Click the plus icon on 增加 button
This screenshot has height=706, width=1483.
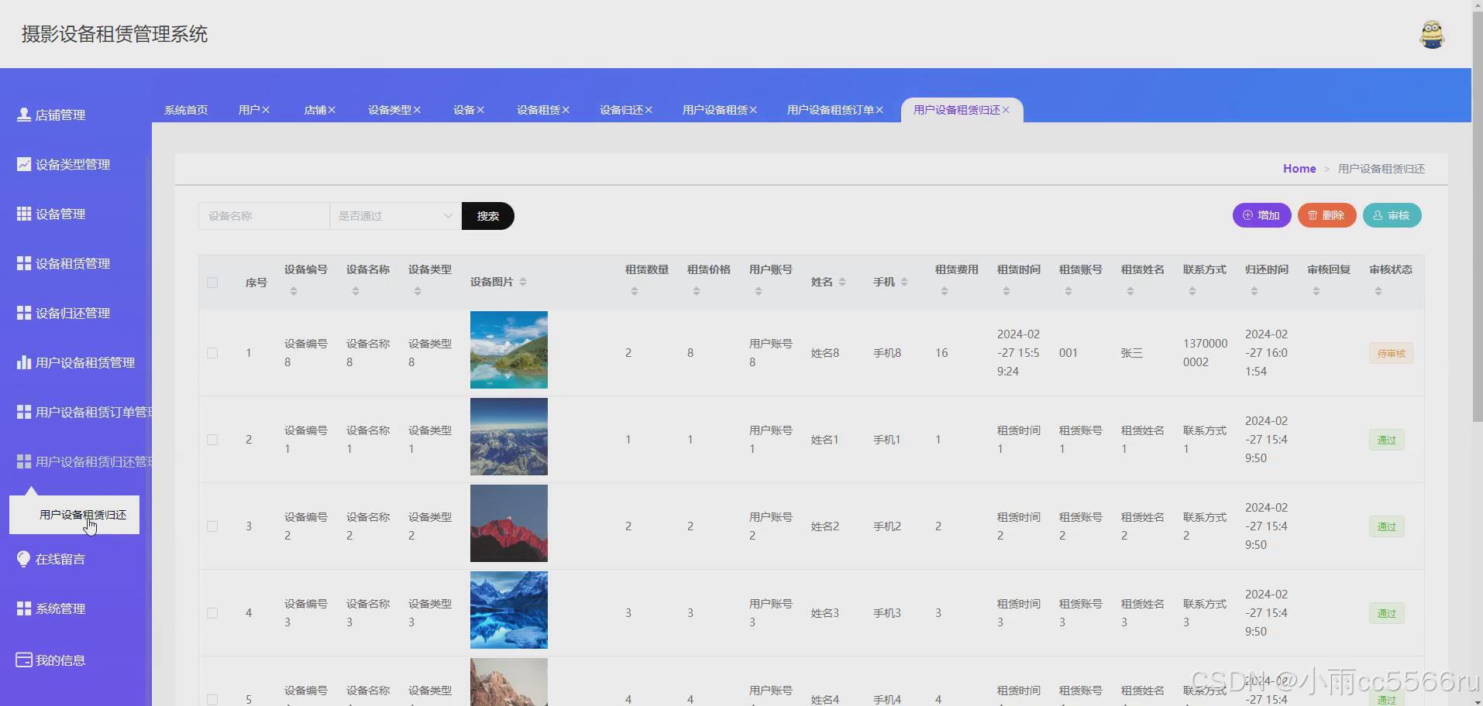click(1246, 215)
